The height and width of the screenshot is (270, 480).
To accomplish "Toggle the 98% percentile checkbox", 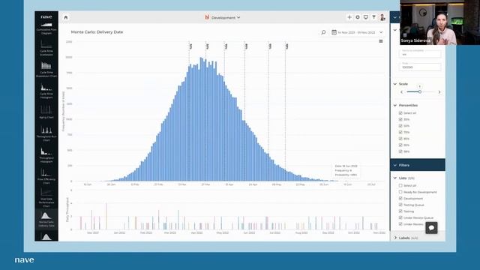I will coord(400,151).
